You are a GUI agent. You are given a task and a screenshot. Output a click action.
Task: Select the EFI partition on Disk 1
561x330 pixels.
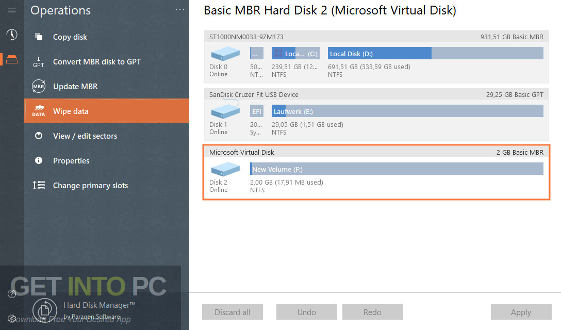click(257, 111)
